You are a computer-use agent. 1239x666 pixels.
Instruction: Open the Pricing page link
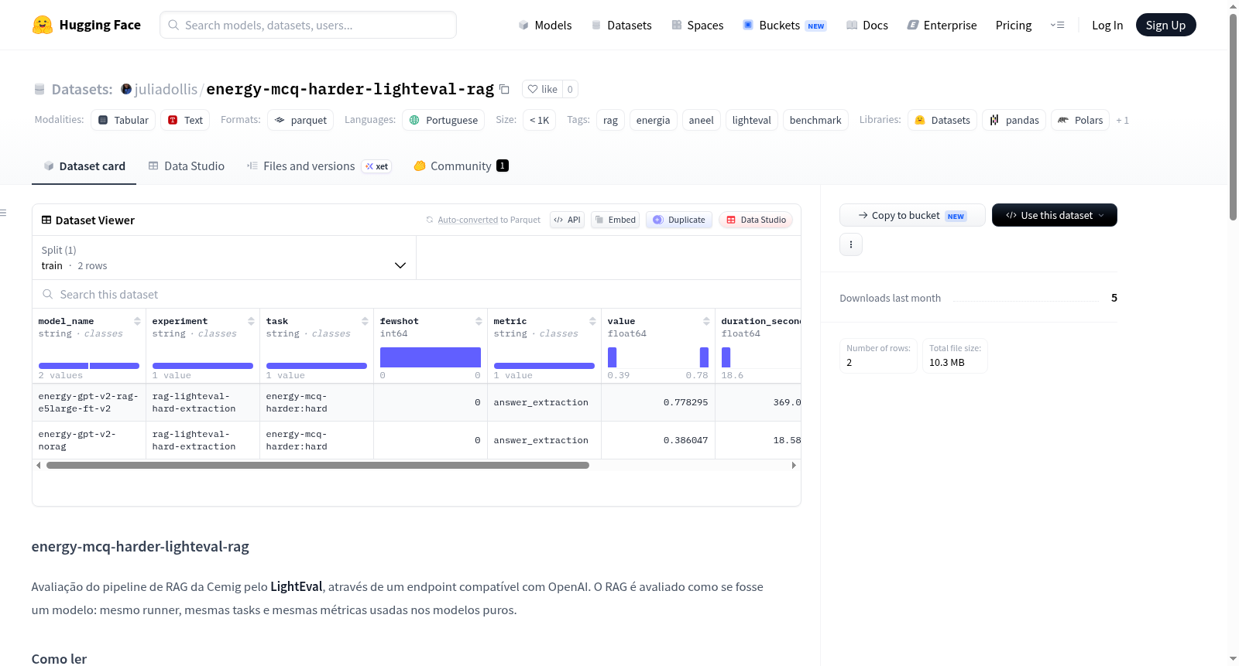(x=1014, y=26)
